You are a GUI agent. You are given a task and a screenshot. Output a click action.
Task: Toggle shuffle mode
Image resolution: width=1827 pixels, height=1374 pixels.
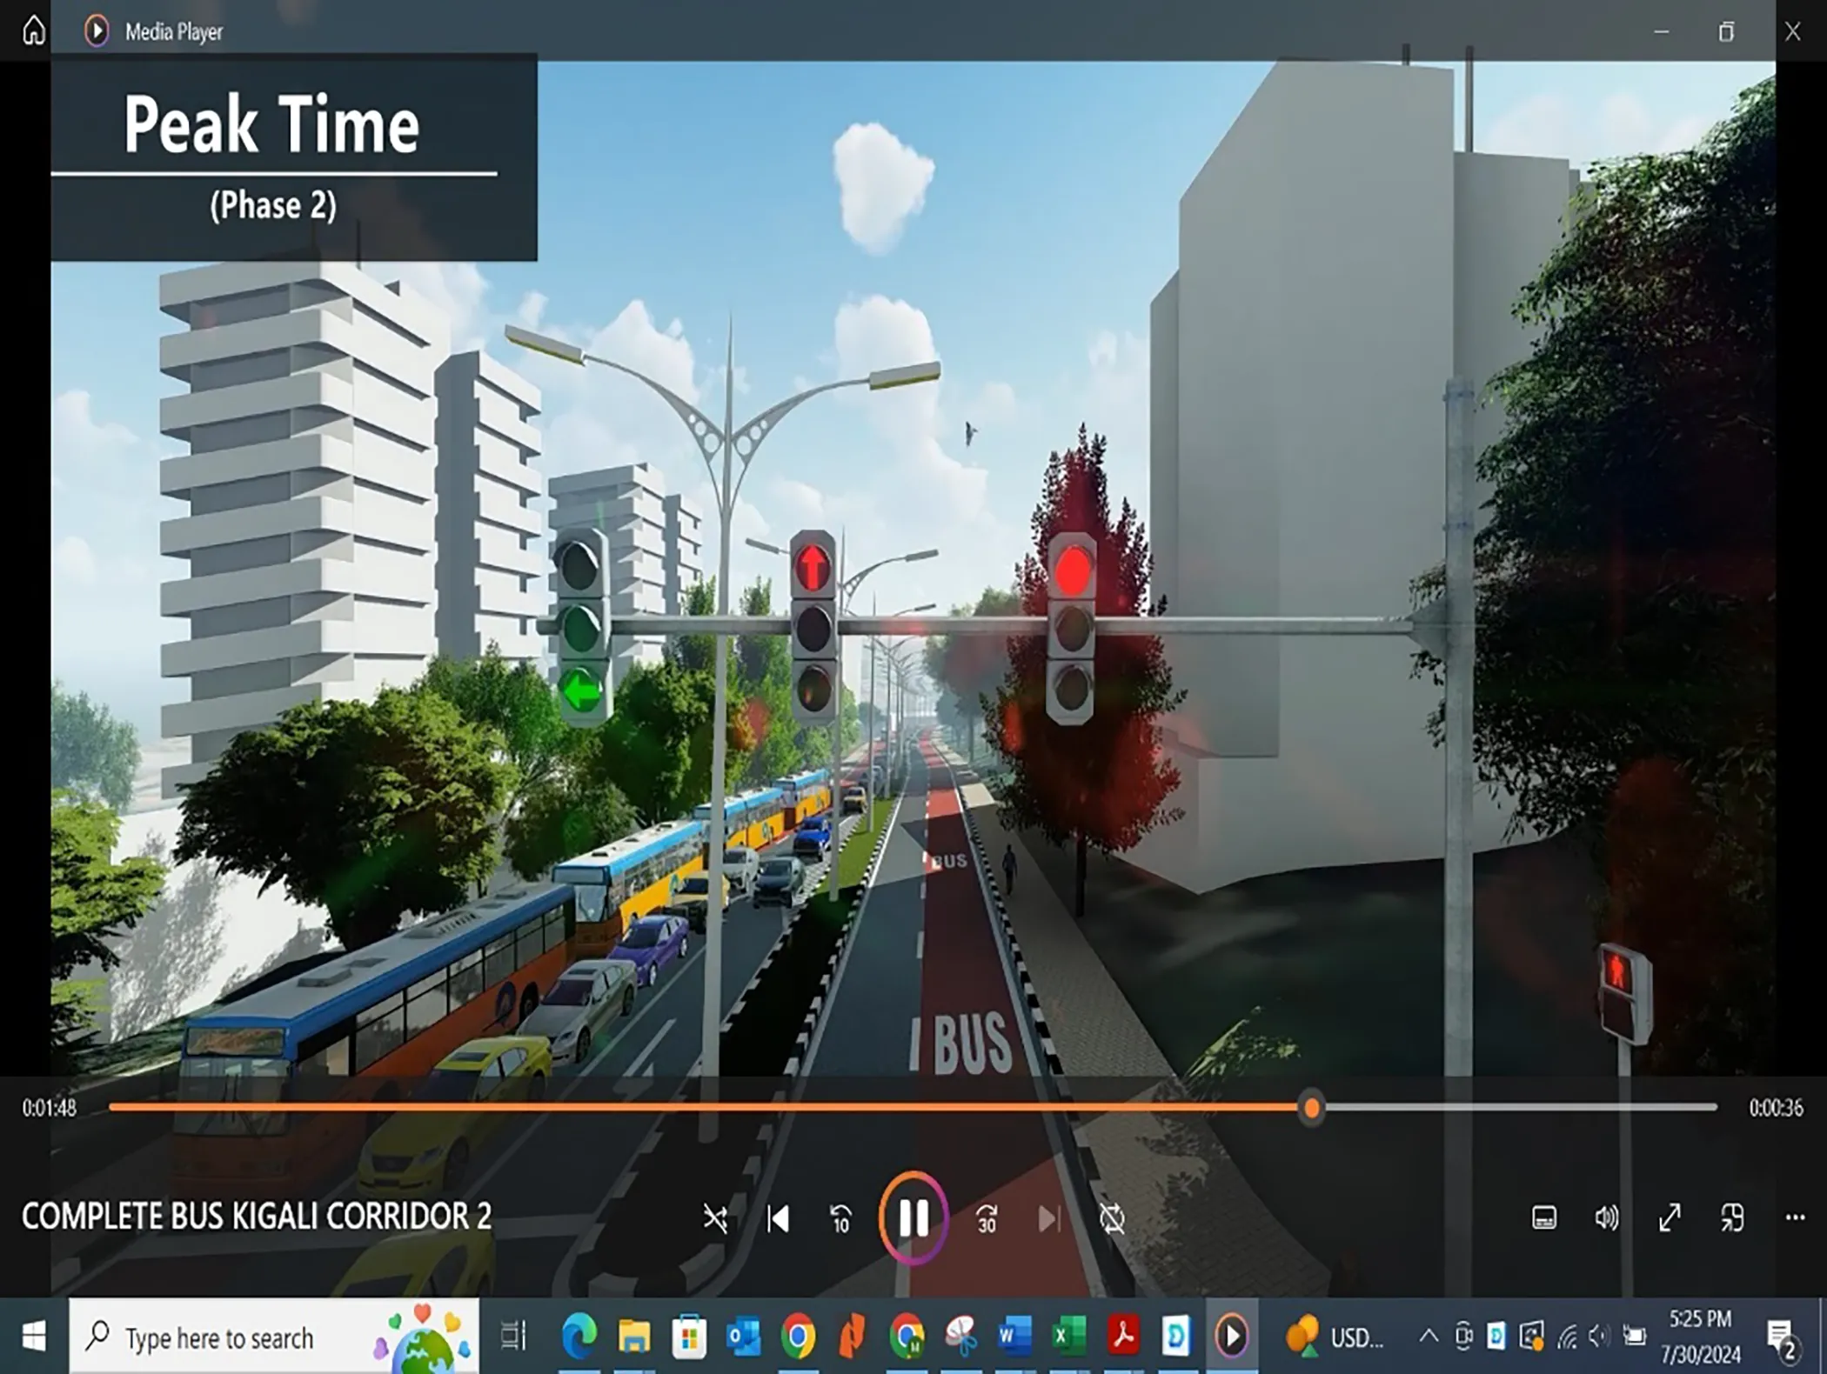pyautogui.click(x=715, y=1218)
